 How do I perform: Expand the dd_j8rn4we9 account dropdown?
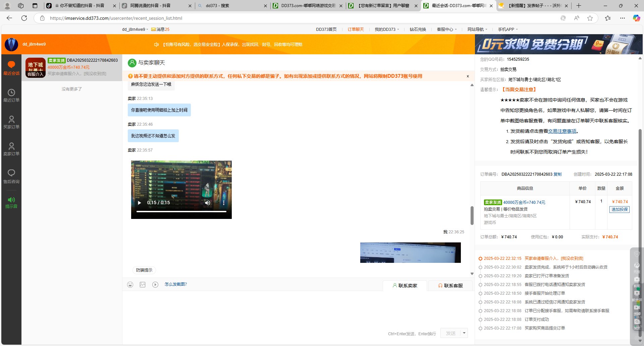click(135, 30)
